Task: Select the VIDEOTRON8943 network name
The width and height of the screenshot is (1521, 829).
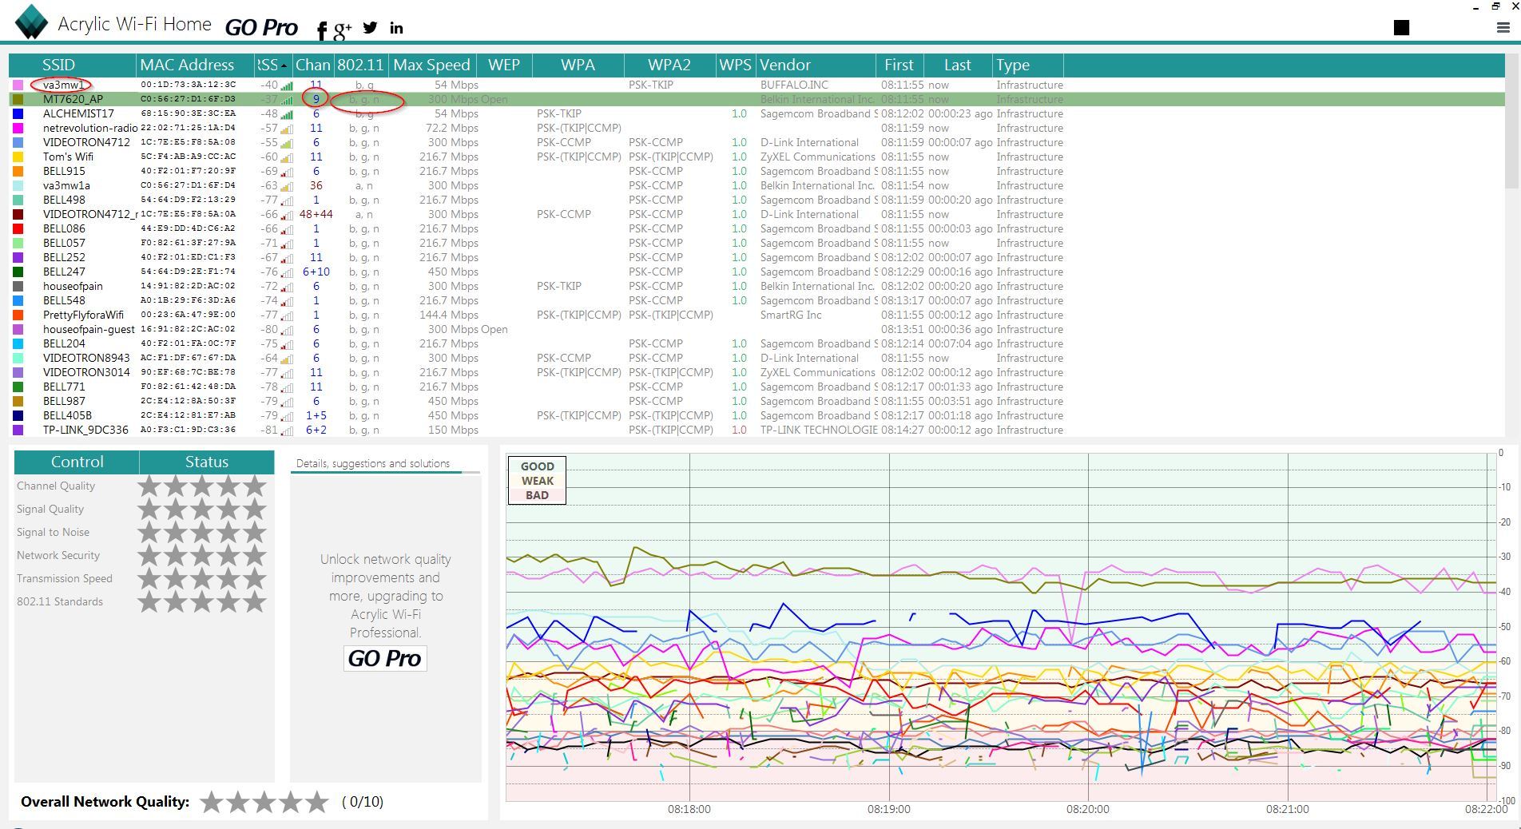Action: [86, 358]
